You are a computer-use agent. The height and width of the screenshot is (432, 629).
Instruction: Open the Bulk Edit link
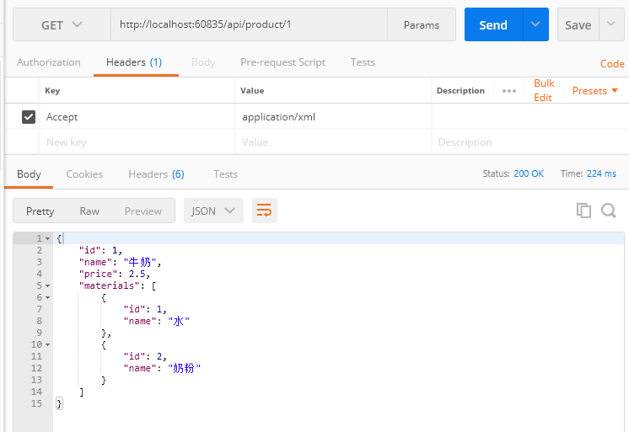pos(544,90)
